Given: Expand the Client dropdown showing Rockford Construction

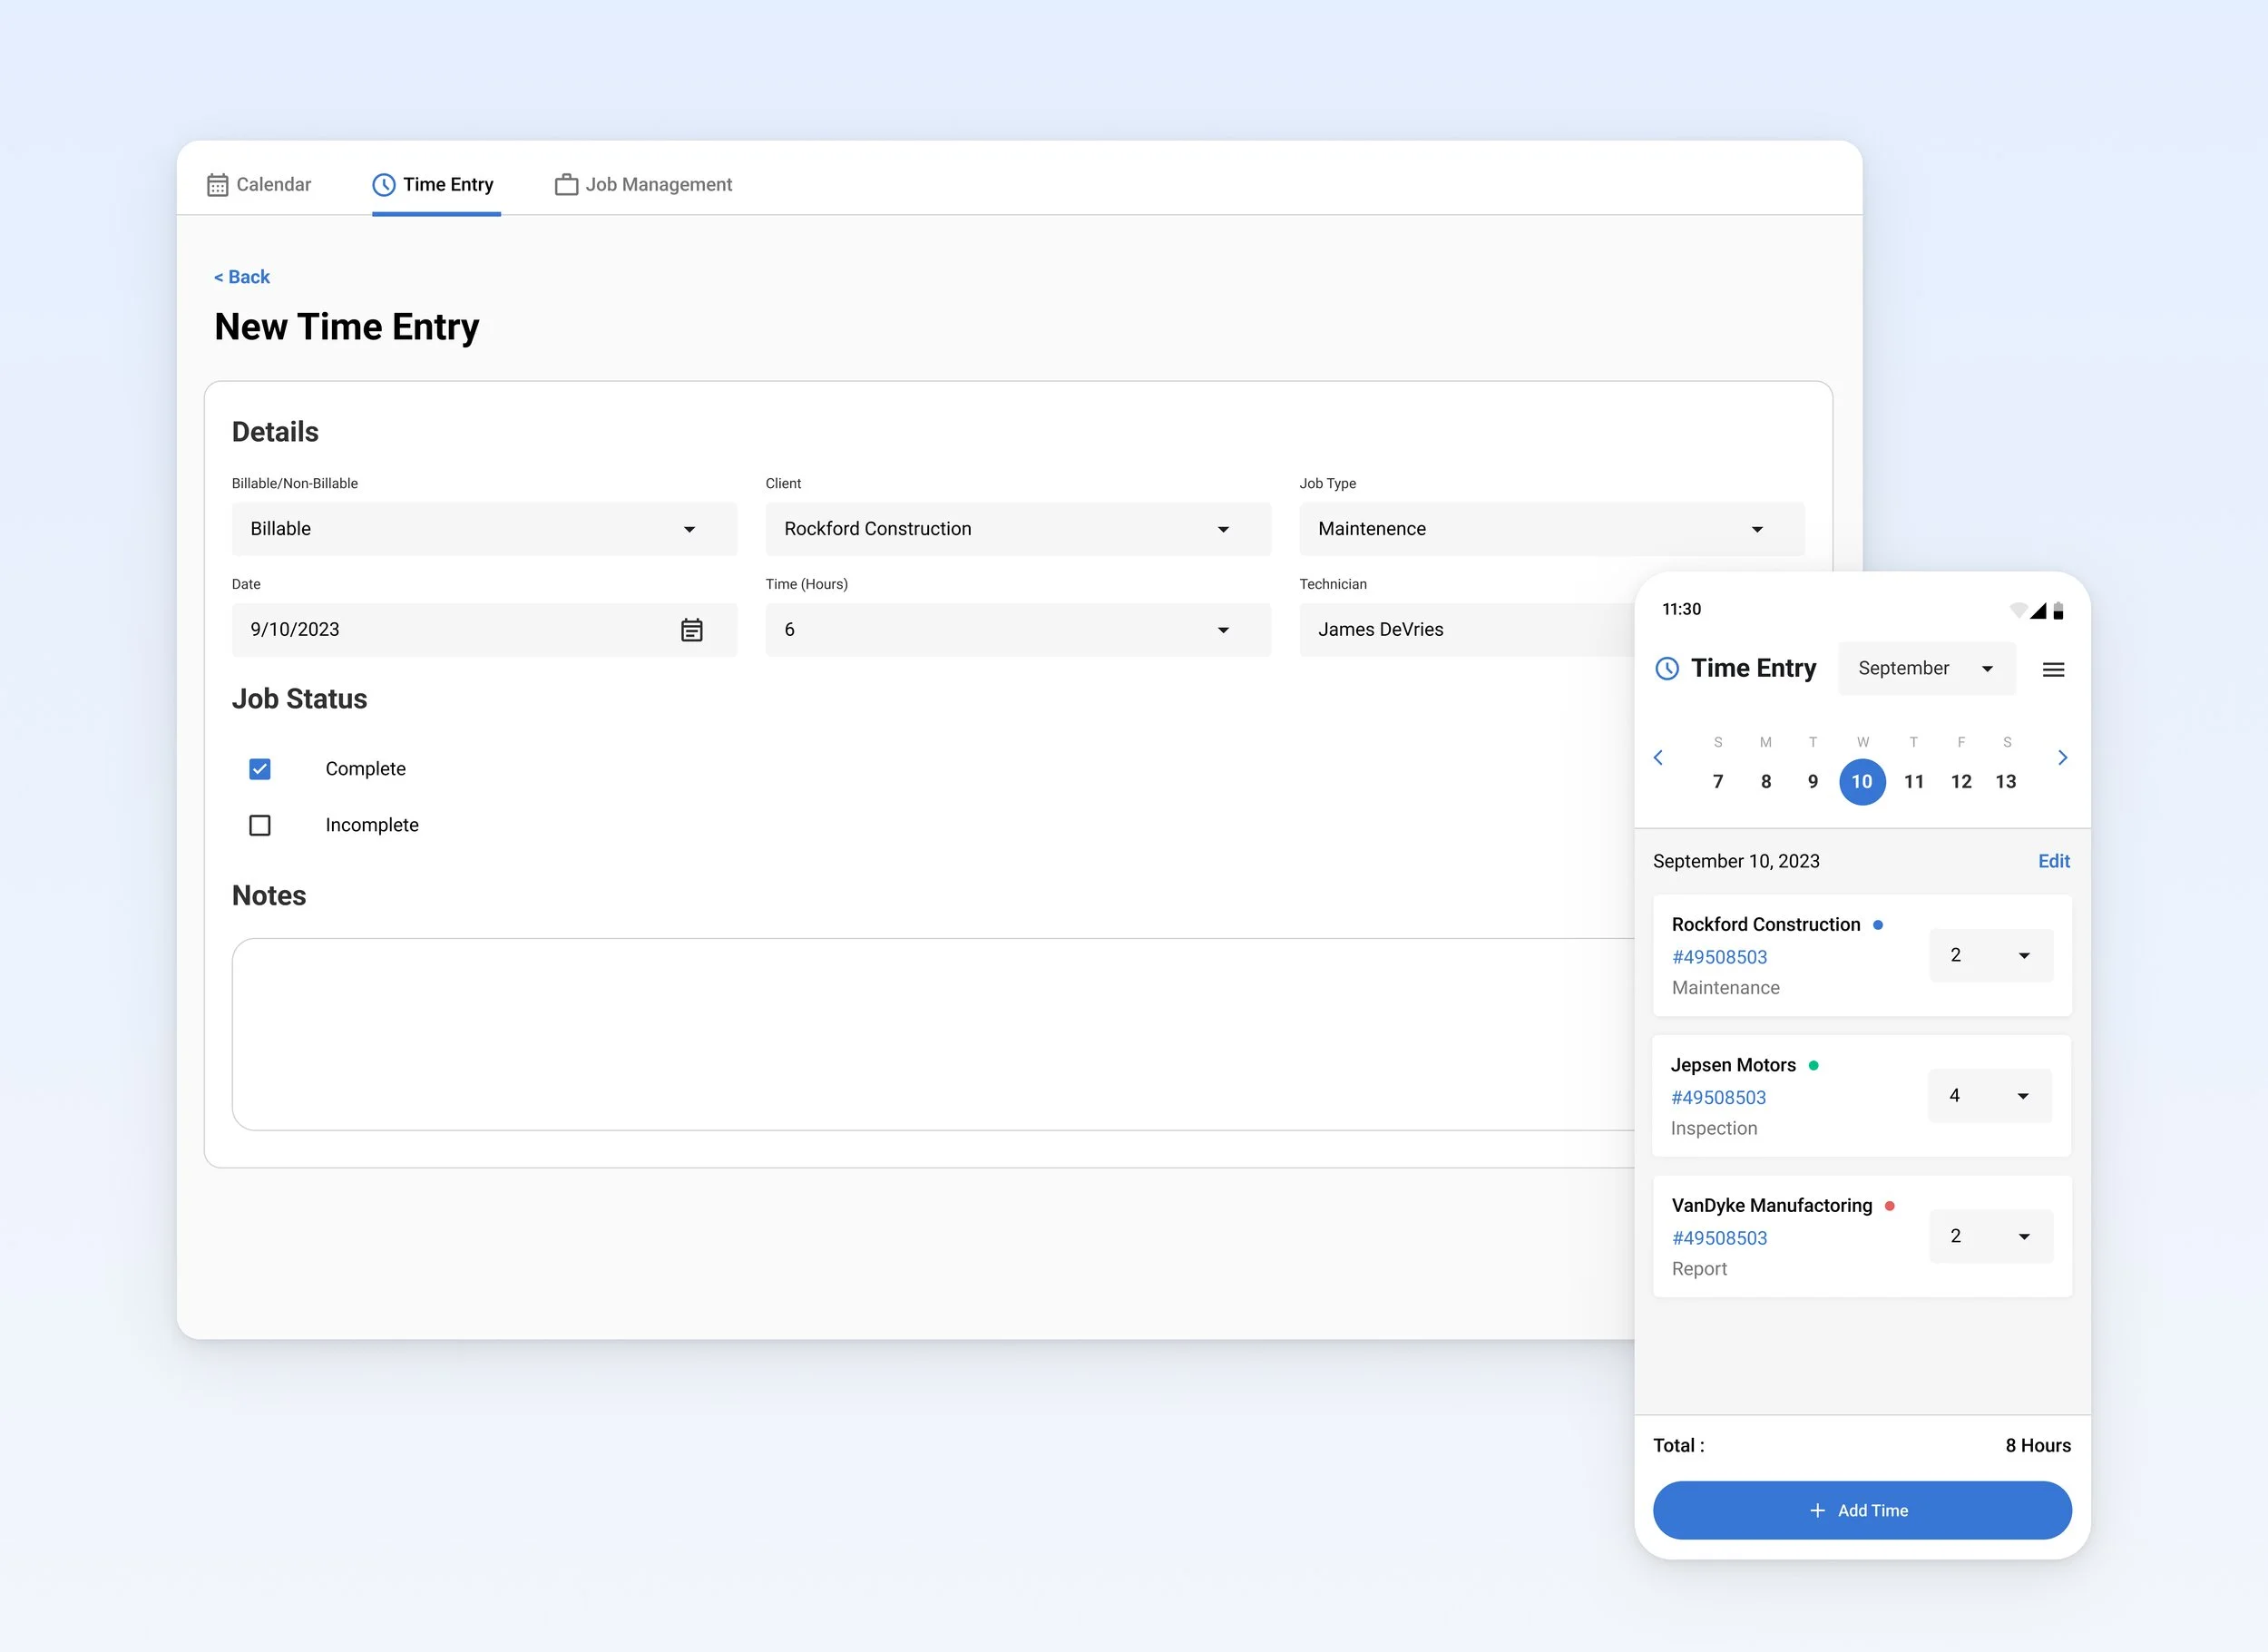Looking at the screenshot, I should [x=1017, y=529].
